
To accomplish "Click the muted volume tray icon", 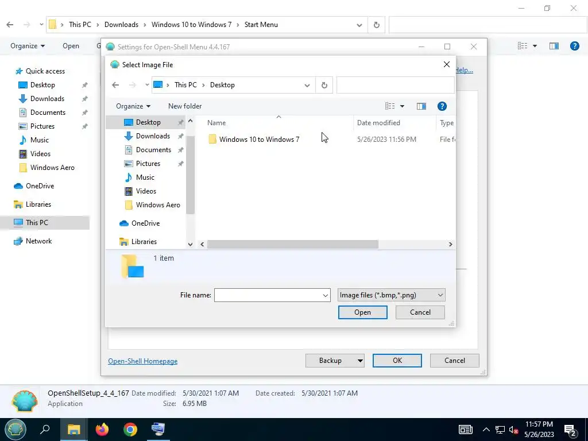I will point(513,430).
